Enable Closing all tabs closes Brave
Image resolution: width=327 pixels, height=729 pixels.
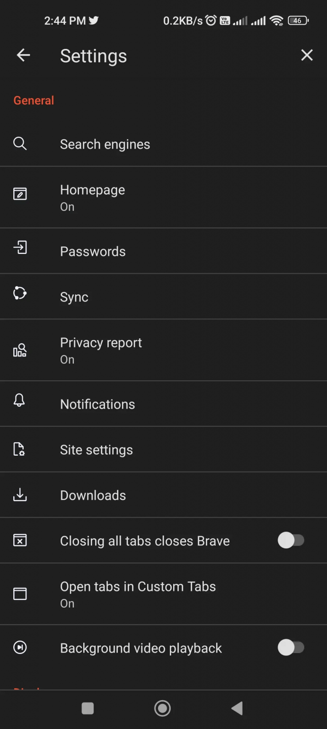[x=292, y=540]
